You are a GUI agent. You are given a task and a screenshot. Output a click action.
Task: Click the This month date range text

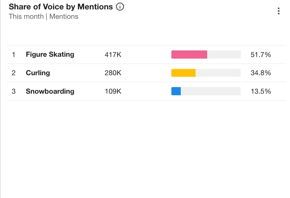(26, 17)
